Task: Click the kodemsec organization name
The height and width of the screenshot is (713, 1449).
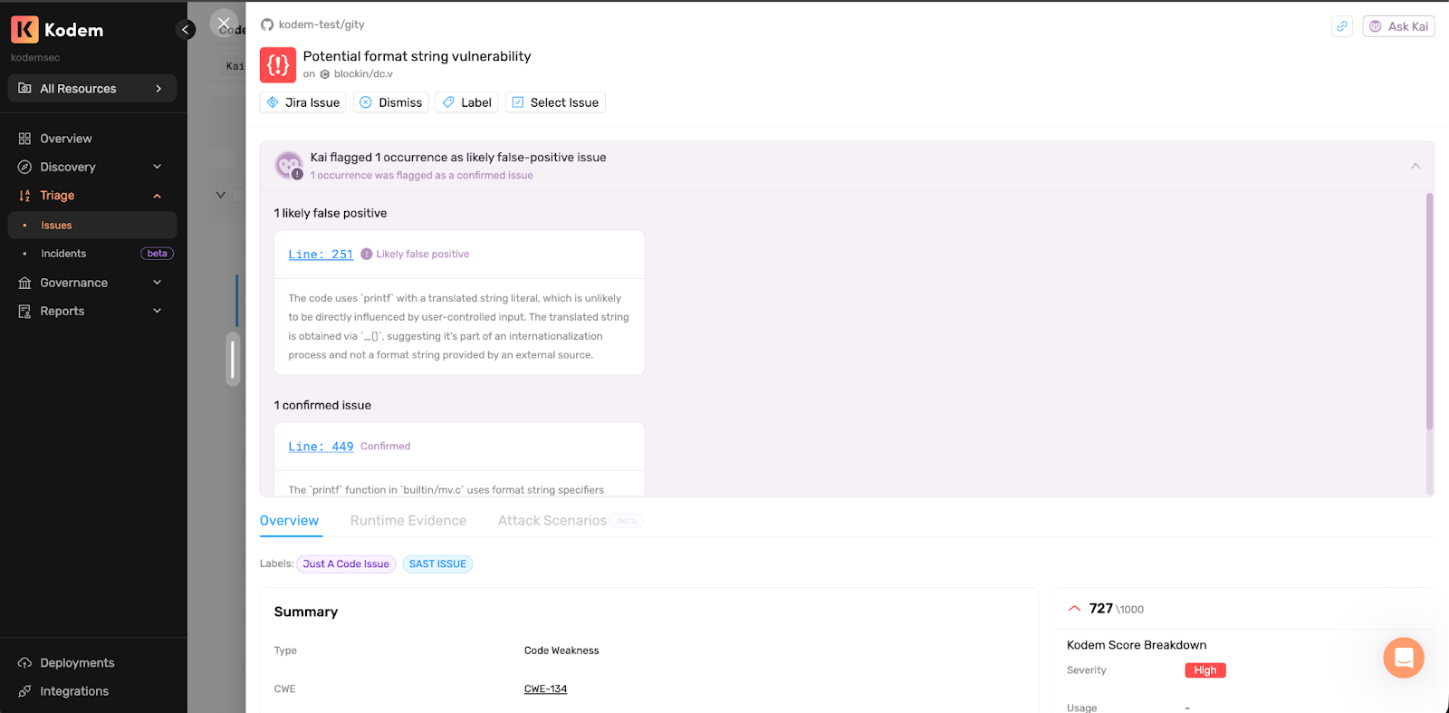Action: click(35, 58)
